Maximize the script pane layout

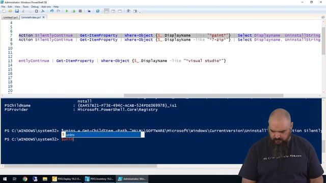120,11
